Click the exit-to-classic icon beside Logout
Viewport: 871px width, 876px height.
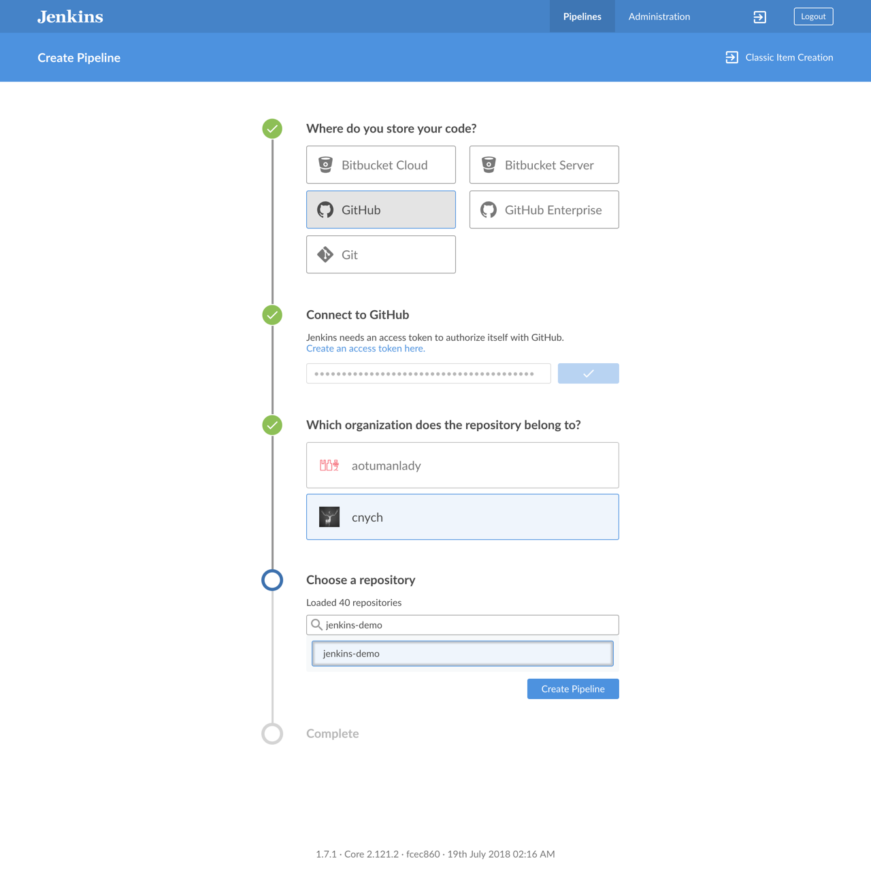759,17
